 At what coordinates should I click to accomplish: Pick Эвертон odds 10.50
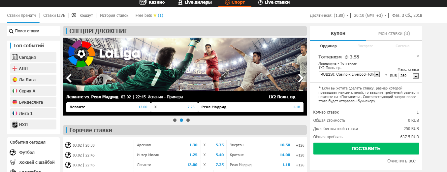coord(285,145)
